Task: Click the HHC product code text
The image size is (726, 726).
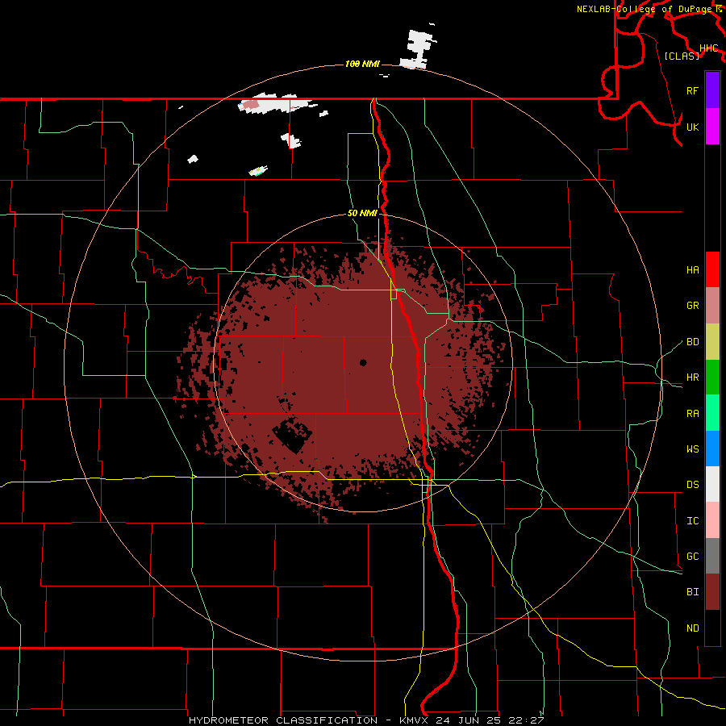Action: [708, 48]
